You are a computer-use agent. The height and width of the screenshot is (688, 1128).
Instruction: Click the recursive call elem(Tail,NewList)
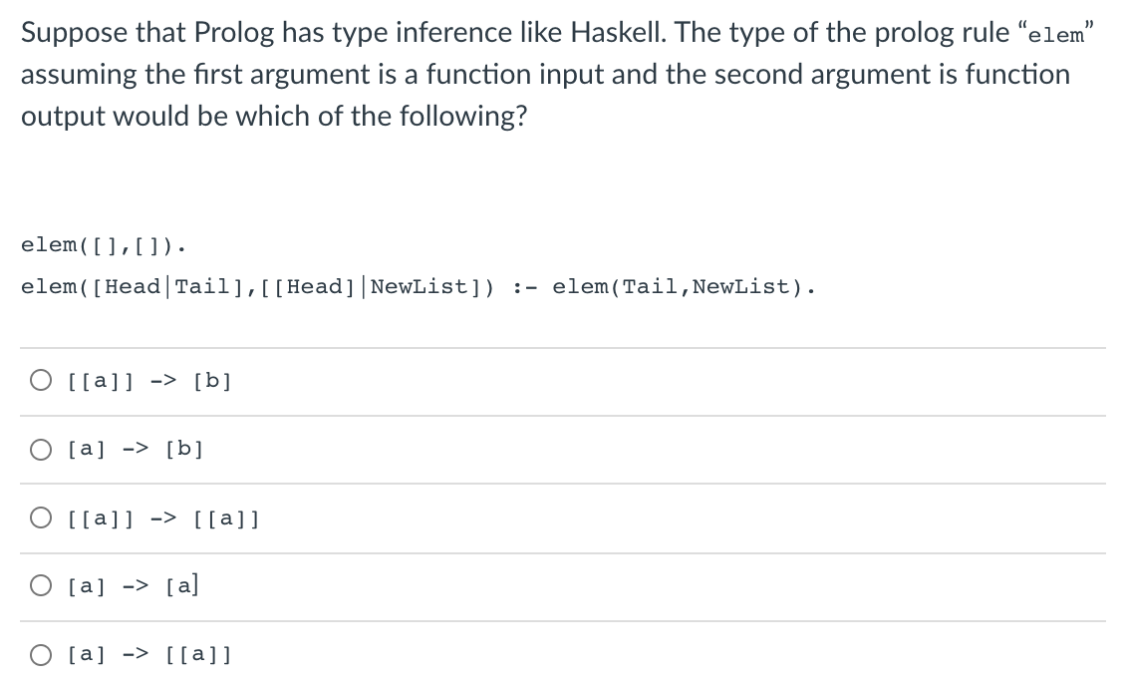(685, 287)
